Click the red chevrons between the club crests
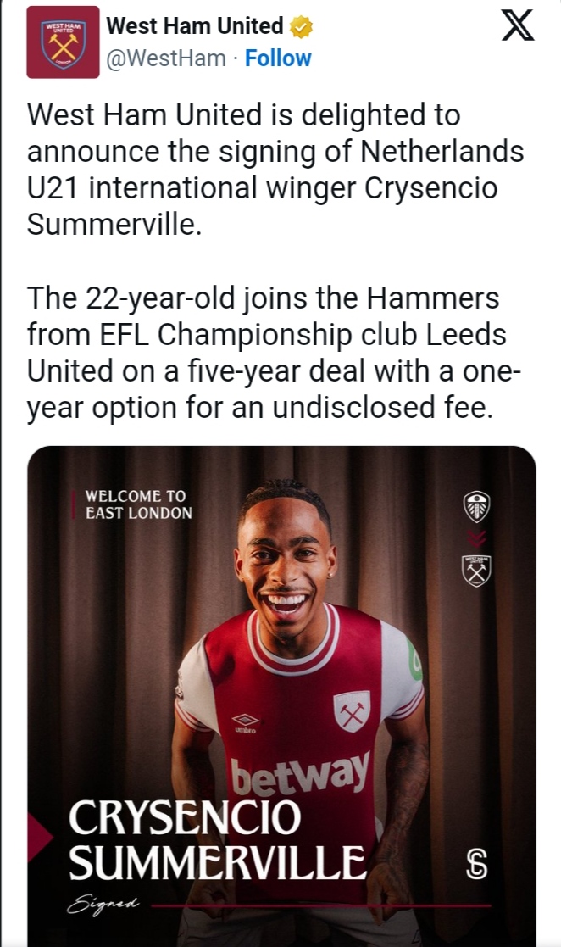This screenshot has height=947, width=561. pyautogui.click(x=476, y=538)
